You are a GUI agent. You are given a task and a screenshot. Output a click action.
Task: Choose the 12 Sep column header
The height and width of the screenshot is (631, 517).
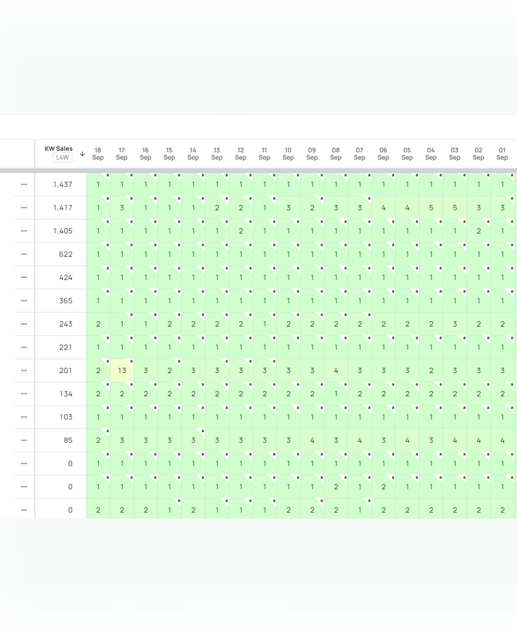(x=240, y=154)
